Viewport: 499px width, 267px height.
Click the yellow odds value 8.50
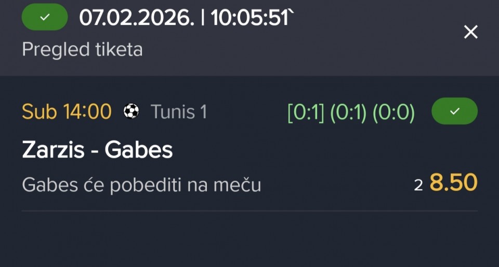click(x=453, y=183)
